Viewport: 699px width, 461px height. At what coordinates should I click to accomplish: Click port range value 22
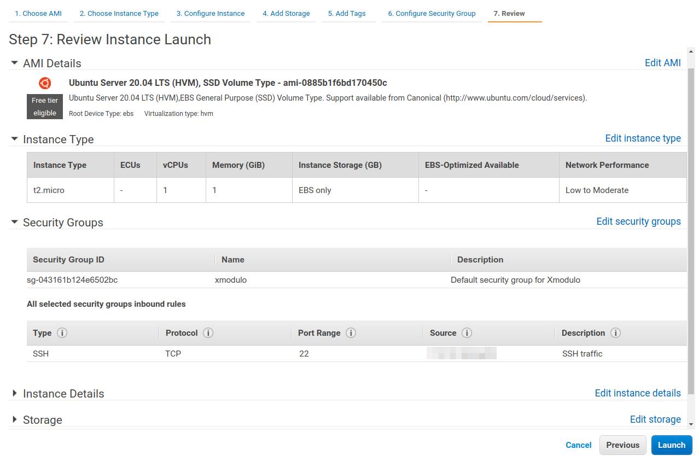(304, 354)
